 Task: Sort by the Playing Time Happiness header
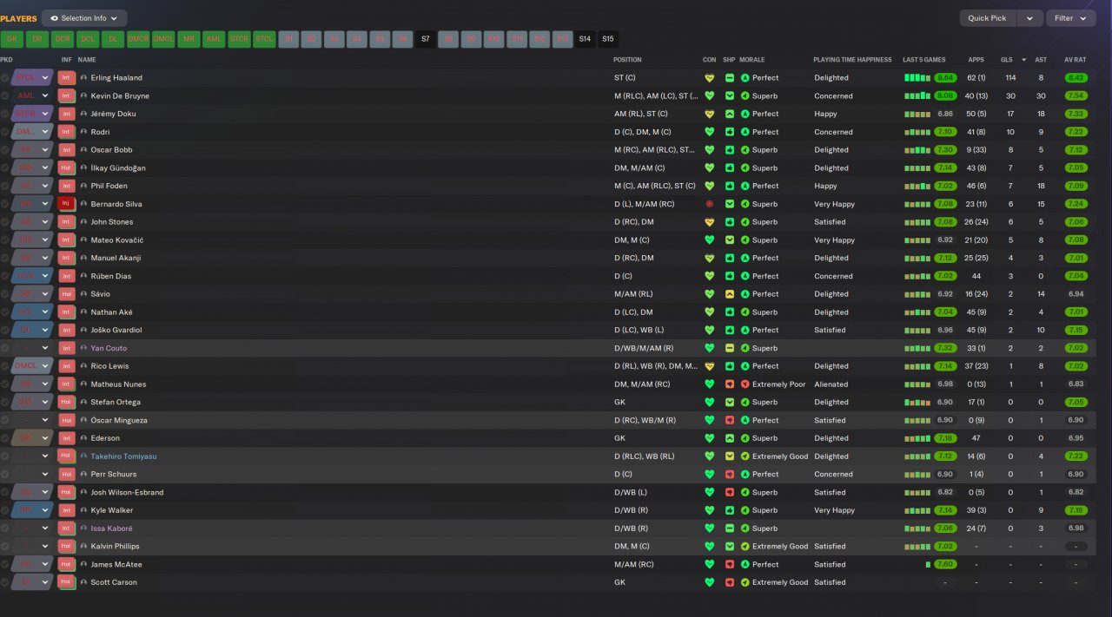[x=852, y=60]
